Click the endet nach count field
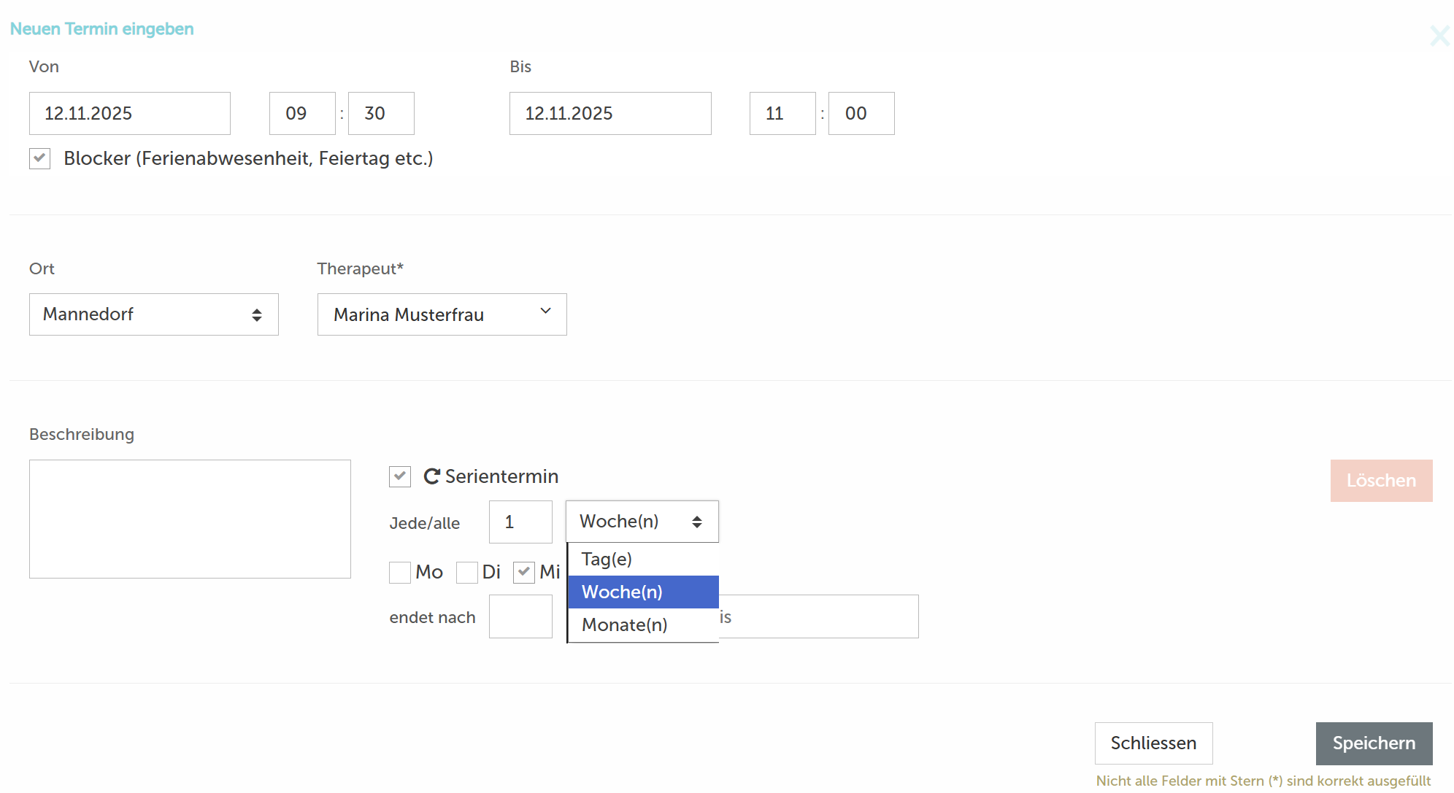The height and width of the screenshot is (793, 1454). [520, 616]
